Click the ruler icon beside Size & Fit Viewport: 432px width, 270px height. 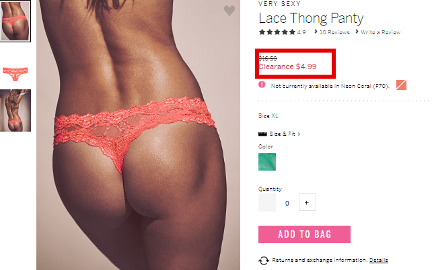(x=262, y=134)
